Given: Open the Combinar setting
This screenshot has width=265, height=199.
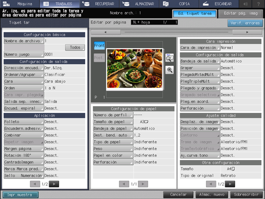Looking at the screenshot, I should pyautogui.click(x=24, y=135).
